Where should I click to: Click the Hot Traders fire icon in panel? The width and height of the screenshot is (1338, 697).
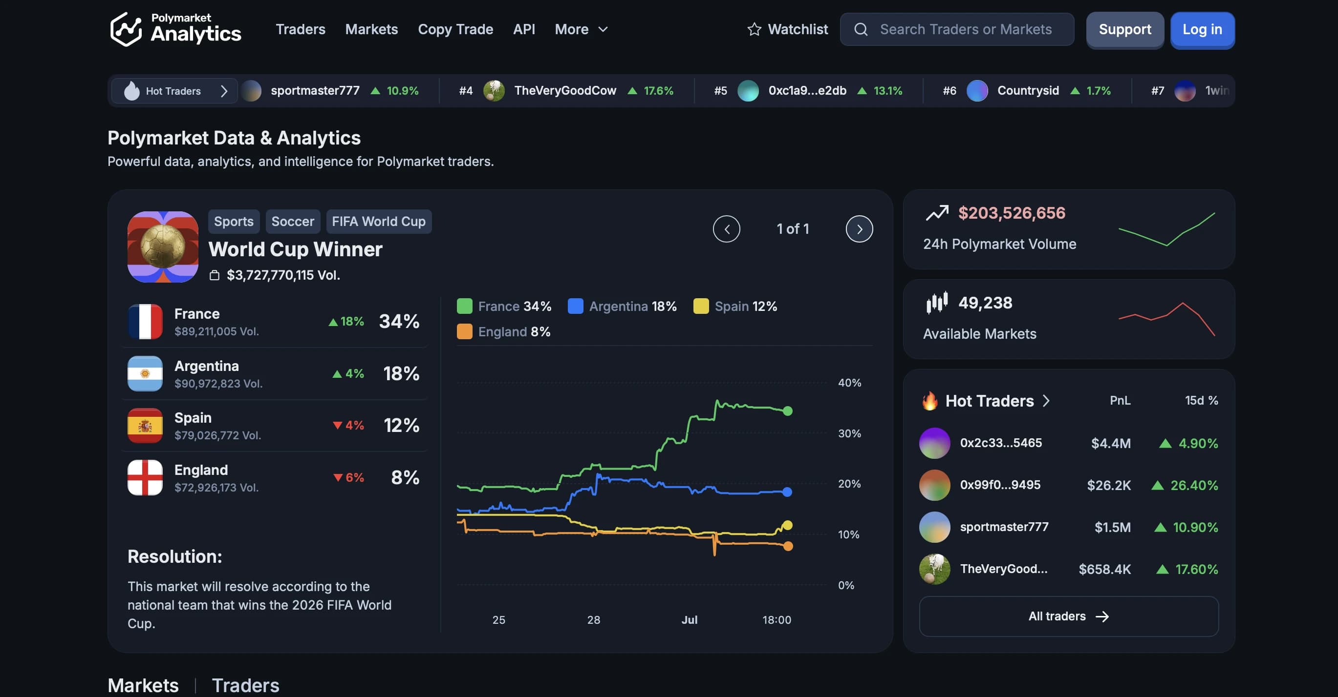point(930,400)
